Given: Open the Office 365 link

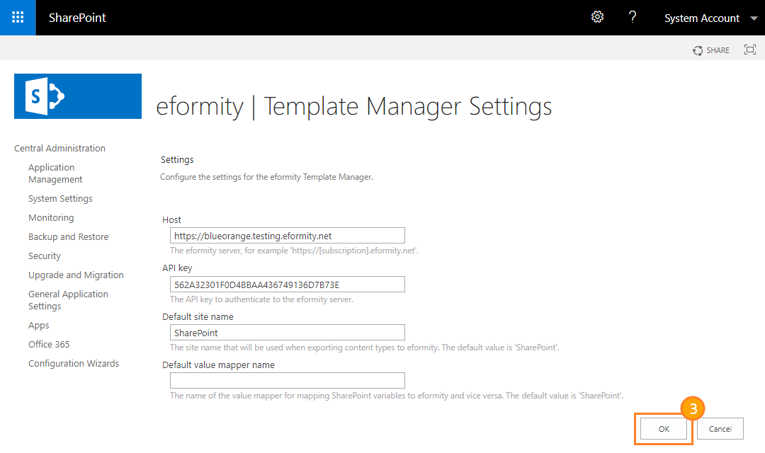Looking at the screenshot, I should click(49, 344).
